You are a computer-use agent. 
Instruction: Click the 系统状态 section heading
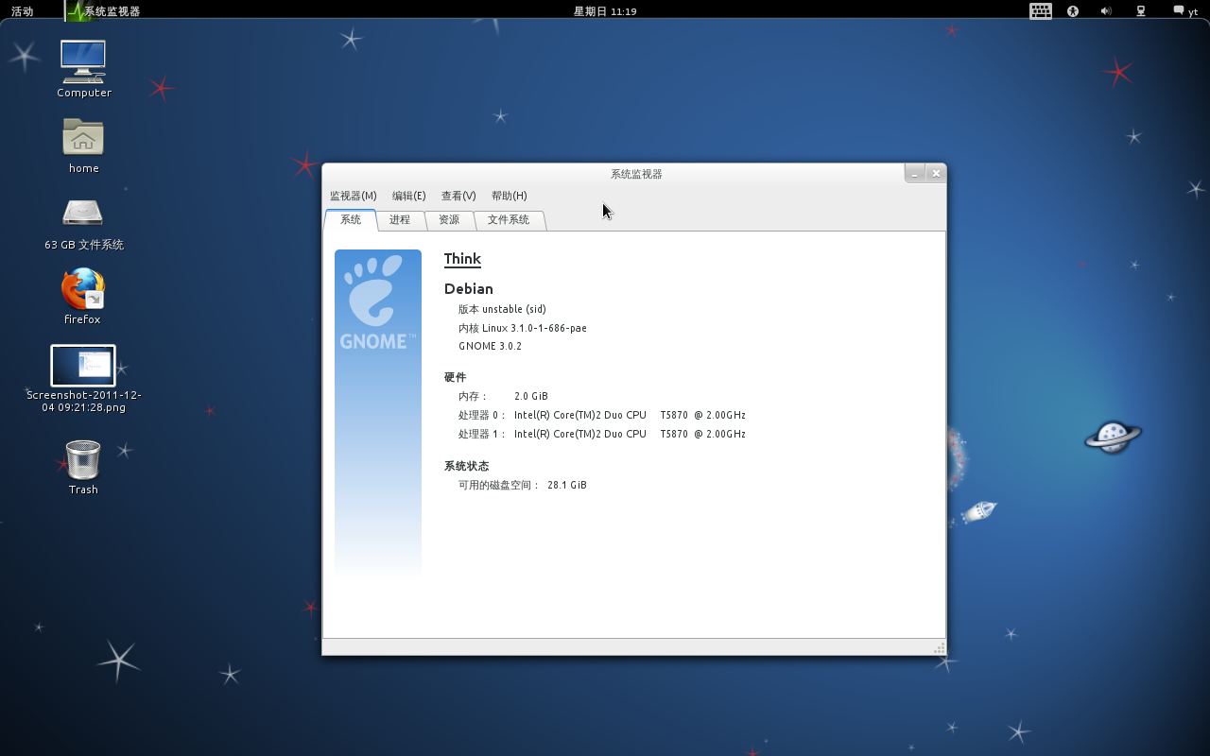click(466, 466)
